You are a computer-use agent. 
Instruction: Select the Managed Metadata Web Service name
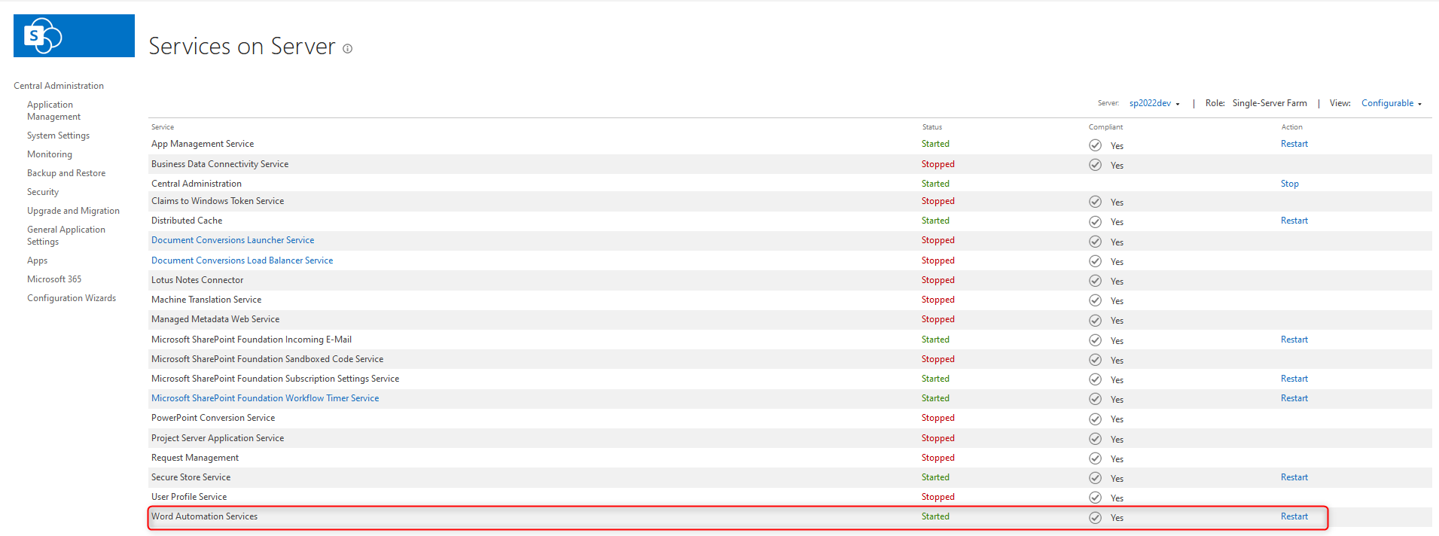(x=215, y=319)
